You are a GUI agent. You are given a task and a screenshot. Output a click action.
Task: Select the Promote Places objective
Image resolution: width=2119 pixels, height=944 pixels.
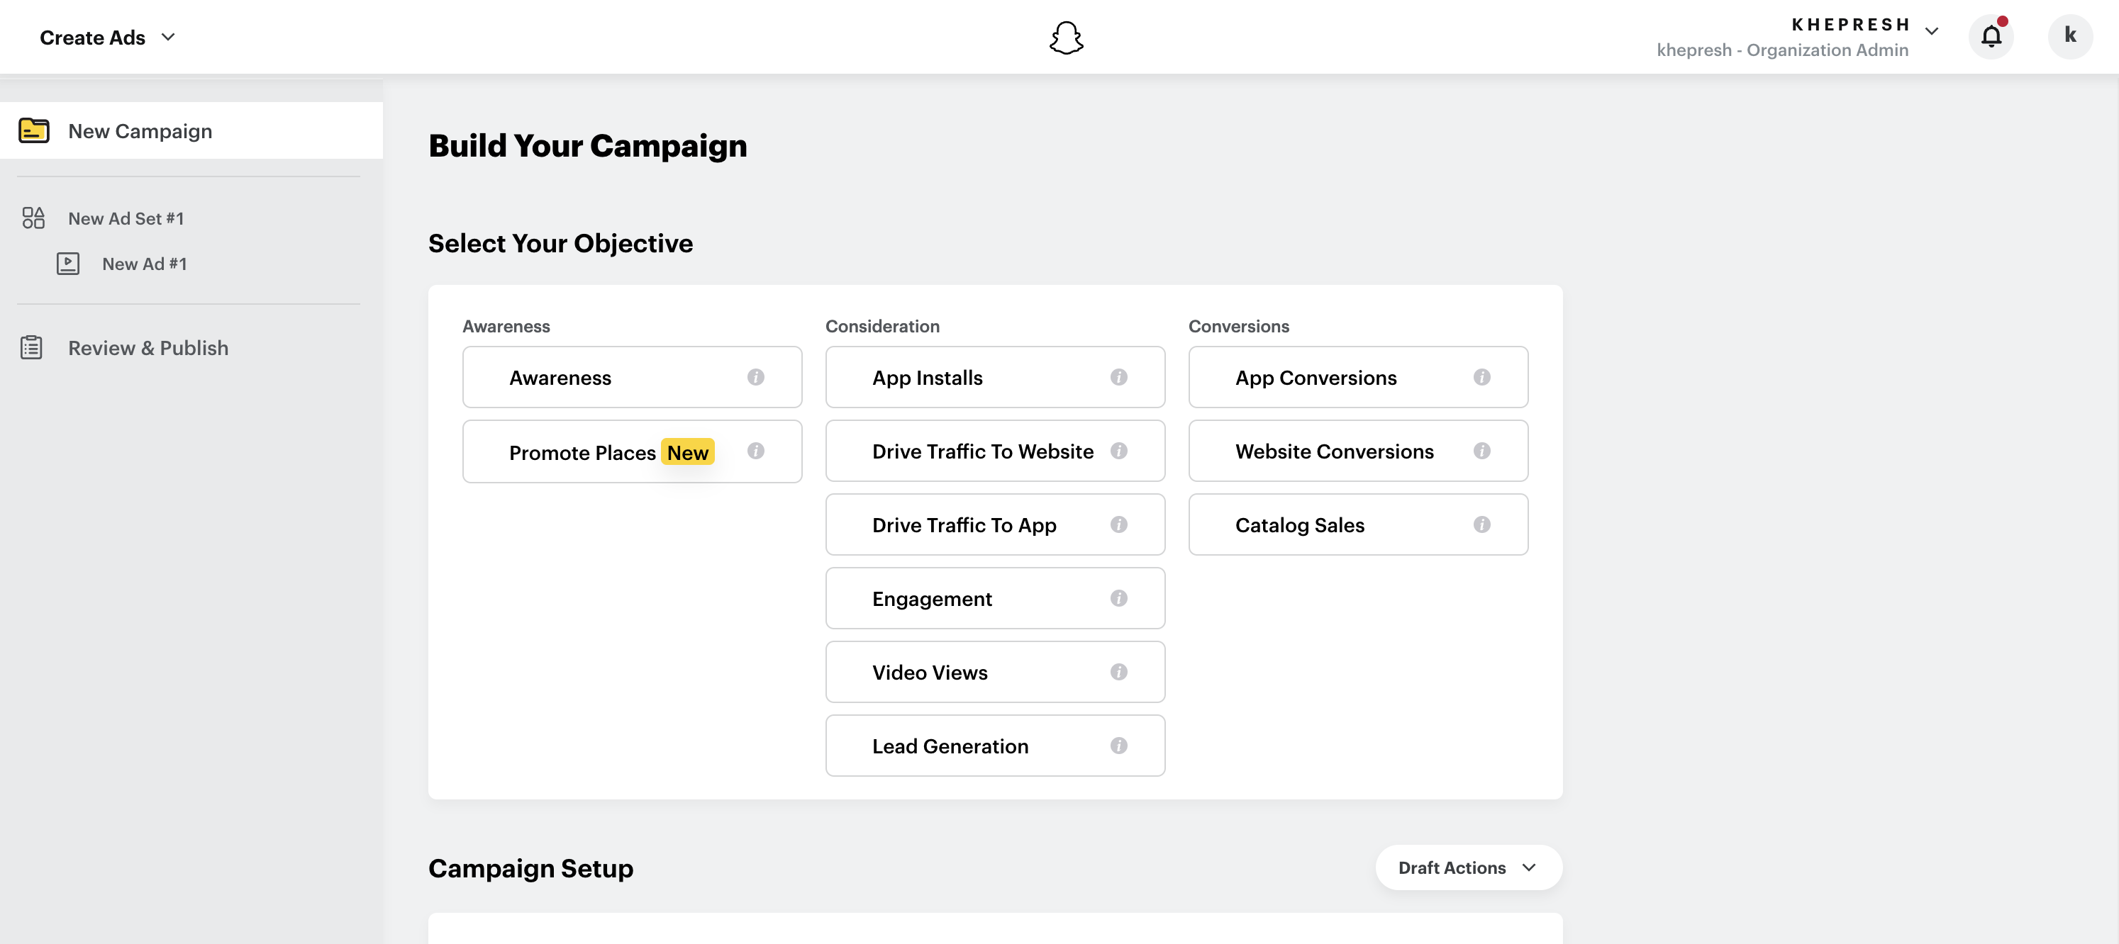tap(632, 451)
